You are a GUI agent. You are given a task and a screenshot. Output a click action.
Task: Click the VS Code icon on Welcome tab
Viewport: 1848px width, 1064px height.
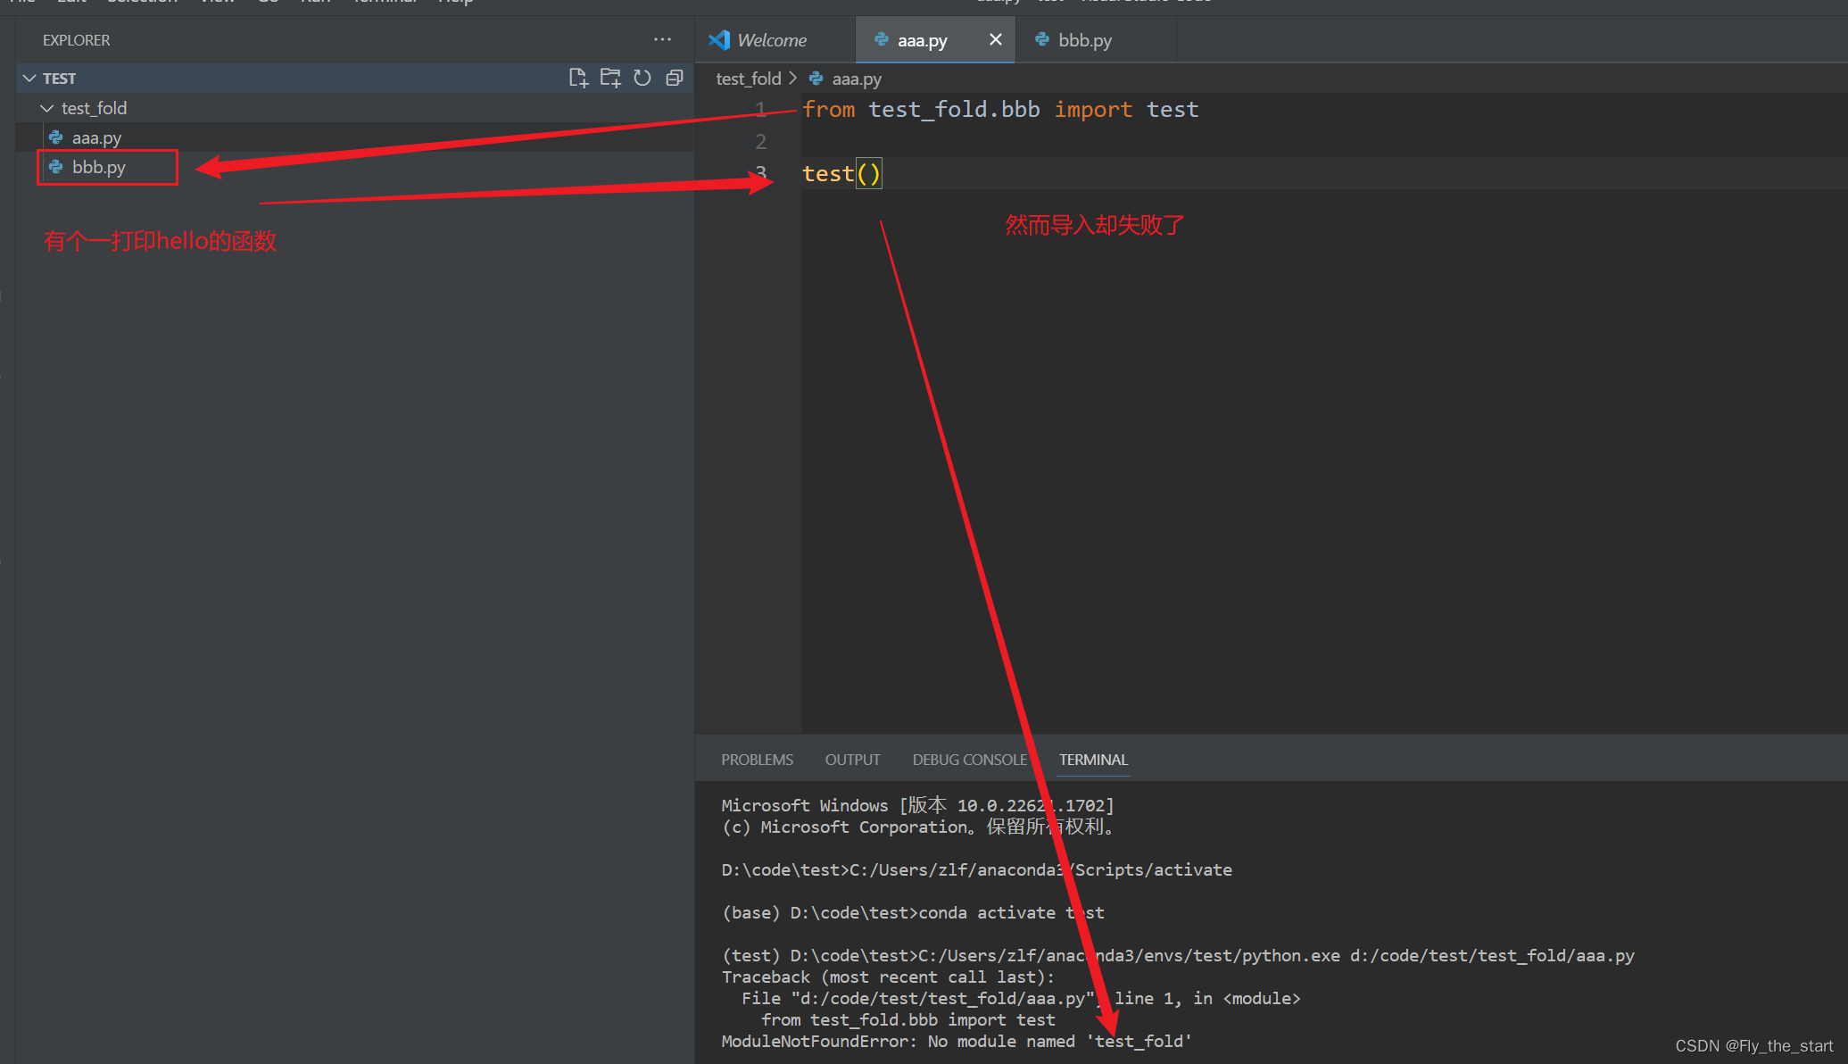[x=719, y=40]
